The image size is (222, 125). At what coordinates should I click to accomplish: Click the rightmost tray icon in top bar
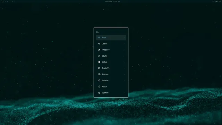pyautogui.click(x=220, y=1)
